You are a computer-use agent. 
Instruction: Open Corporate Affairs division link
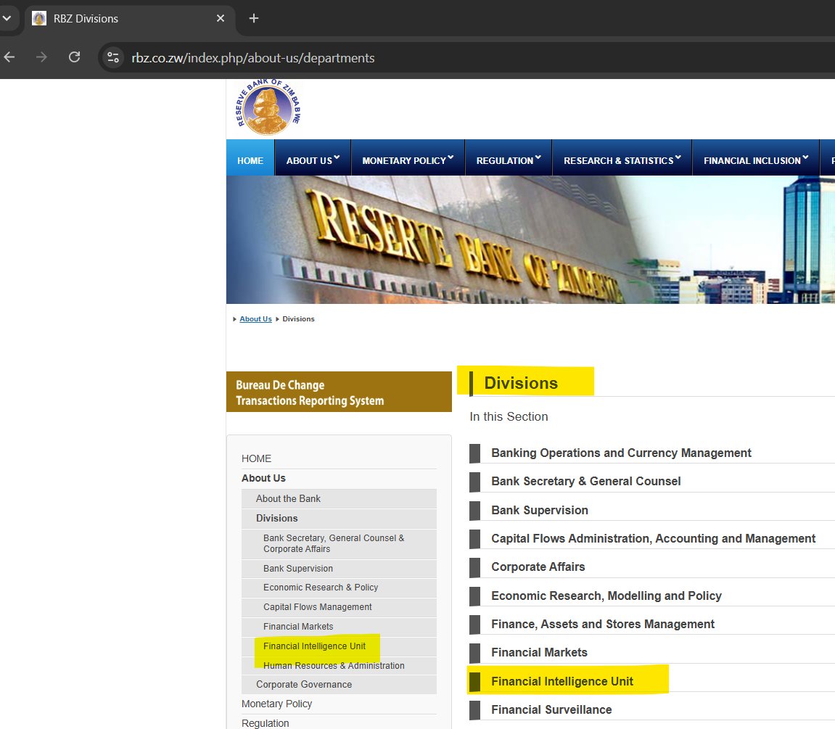pos(538,567)
